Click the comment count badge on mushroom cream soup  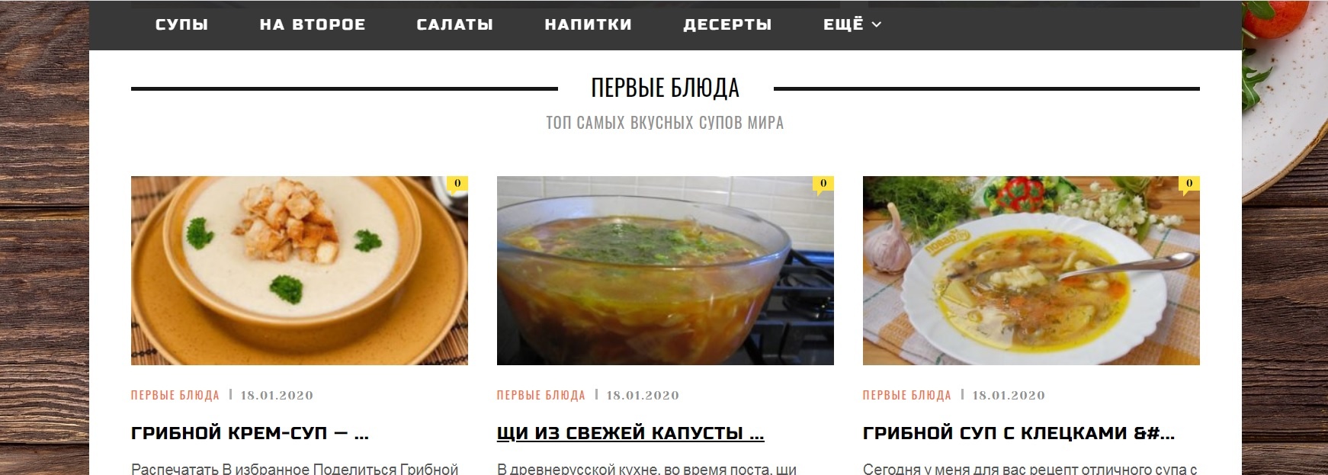[457, 184]
